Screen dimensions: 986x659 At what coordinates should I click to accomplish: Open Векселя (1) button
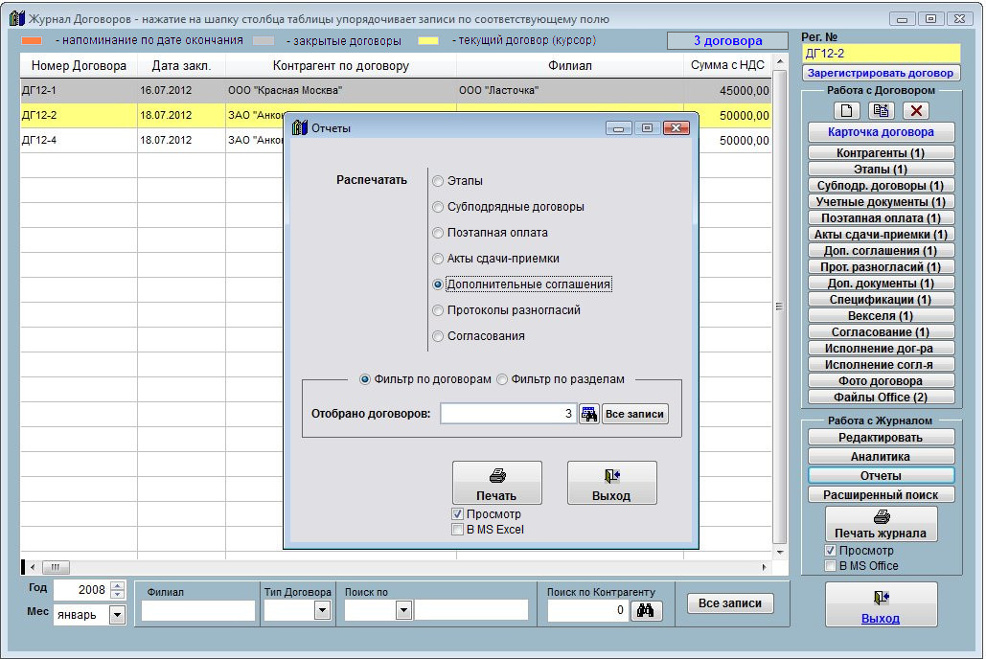[x=881, y=316]
